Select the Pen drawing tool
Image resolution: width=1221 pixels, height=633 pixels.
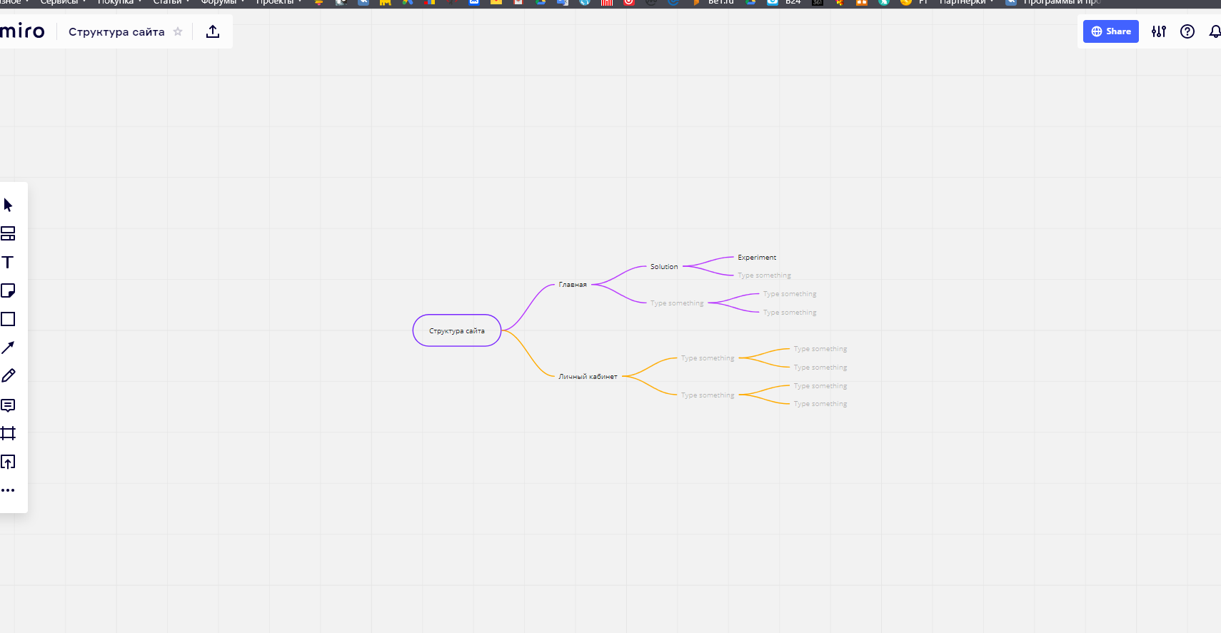(8, 376)
